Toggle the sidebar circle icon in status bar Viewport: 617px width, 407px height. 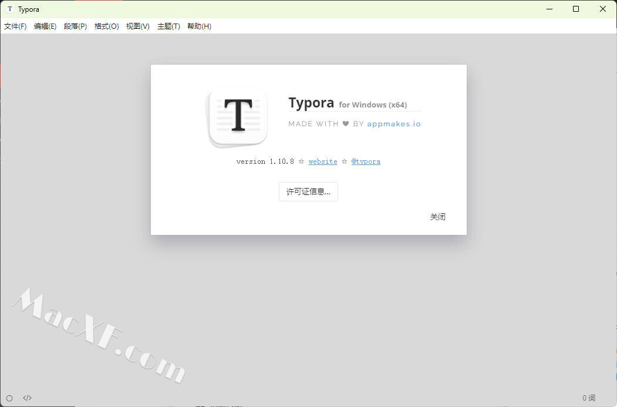(x=9, y=398)
